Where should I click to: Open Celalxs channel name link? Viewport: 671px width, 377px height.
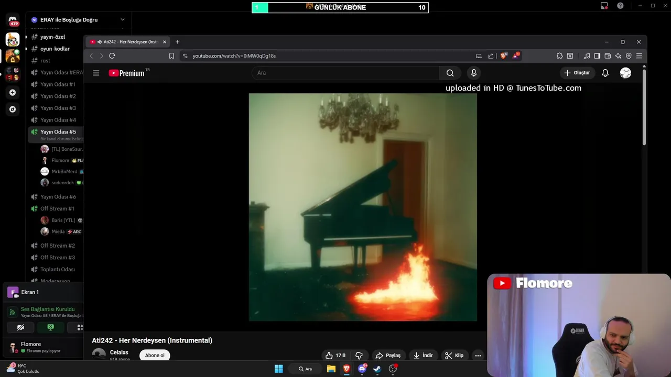(119, 352)
